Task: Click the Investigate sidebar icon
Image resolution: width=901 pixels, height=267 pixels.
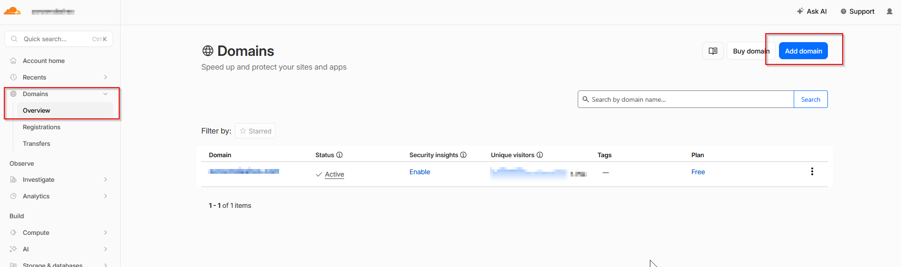Action: (x=13, y=179)
